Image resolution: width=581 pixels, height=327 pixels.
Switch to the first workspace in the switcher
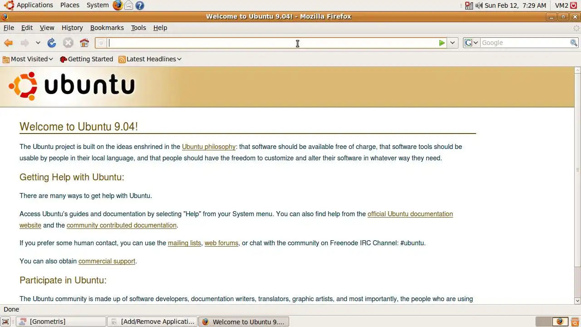point(544,322)
